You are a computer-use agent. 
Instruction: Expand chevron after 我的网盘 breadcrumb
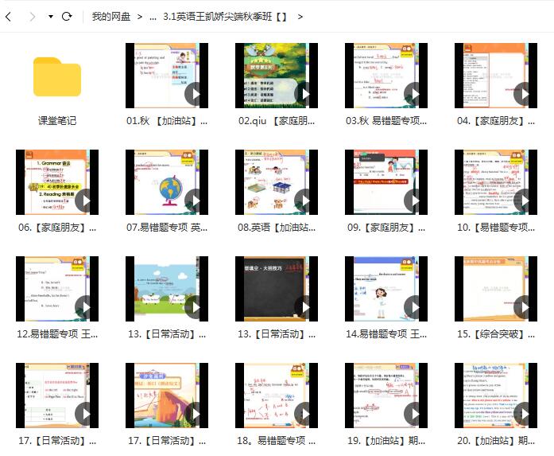point(140,17)
